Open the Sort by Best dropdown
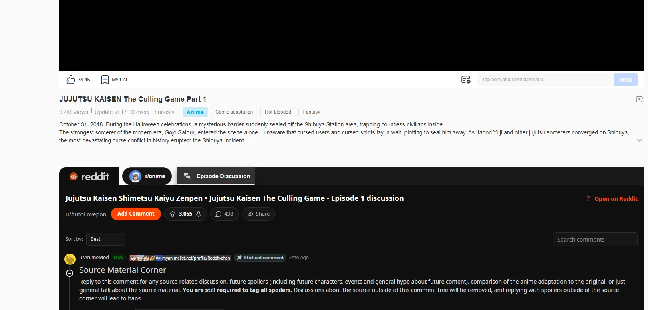 click(x=105, y=239)
